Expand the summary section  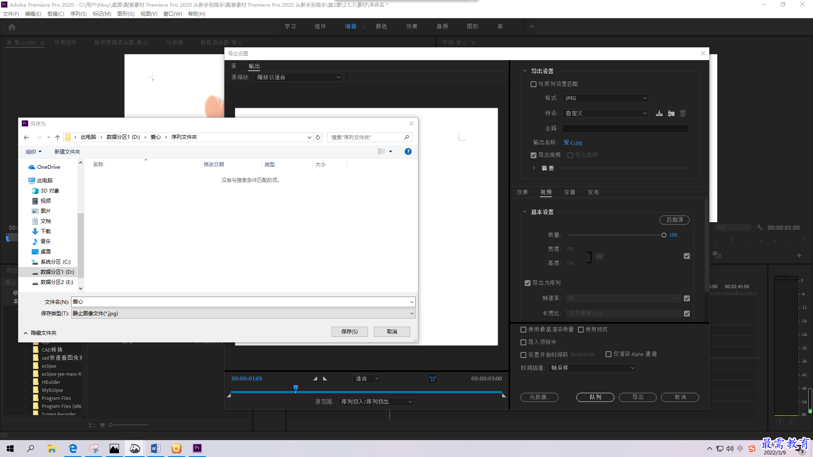(x=534, y=168)
